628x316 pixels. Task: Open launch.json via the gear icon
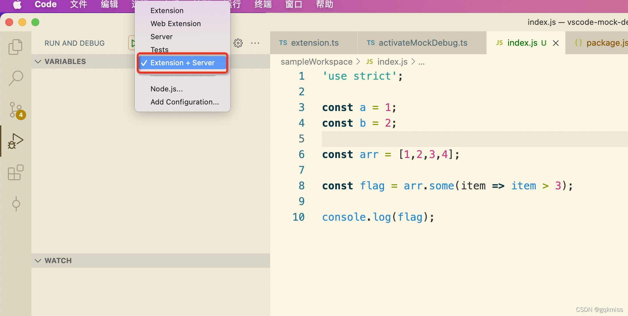[x=238, y=43]
